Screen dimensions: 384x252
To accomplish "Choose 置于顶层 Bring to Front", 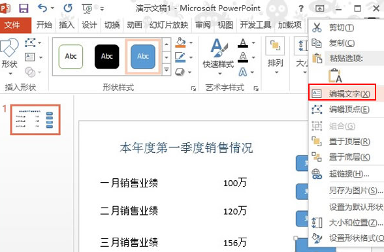I will point(346,142).
